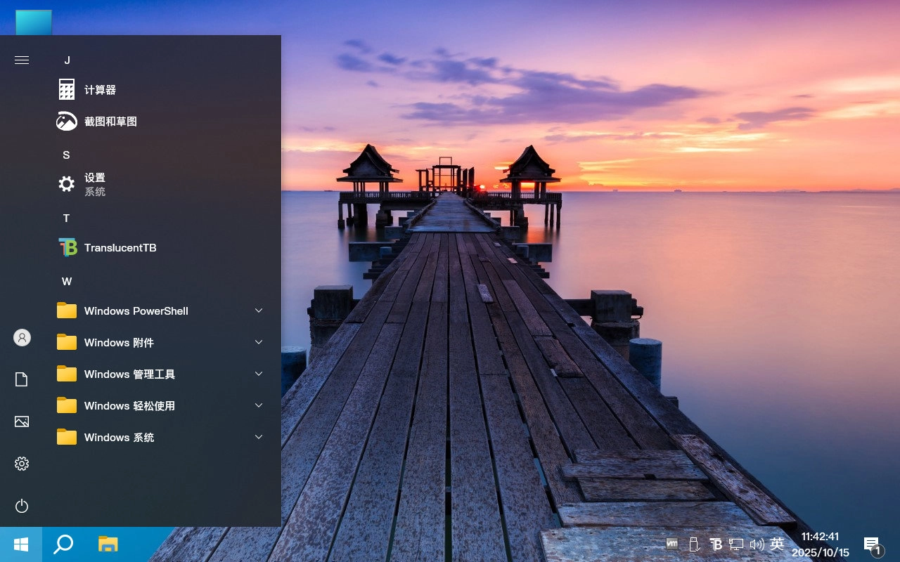Open 设置 via the gear icon in sidebar
Screen dimensions: 900x562
21,463
